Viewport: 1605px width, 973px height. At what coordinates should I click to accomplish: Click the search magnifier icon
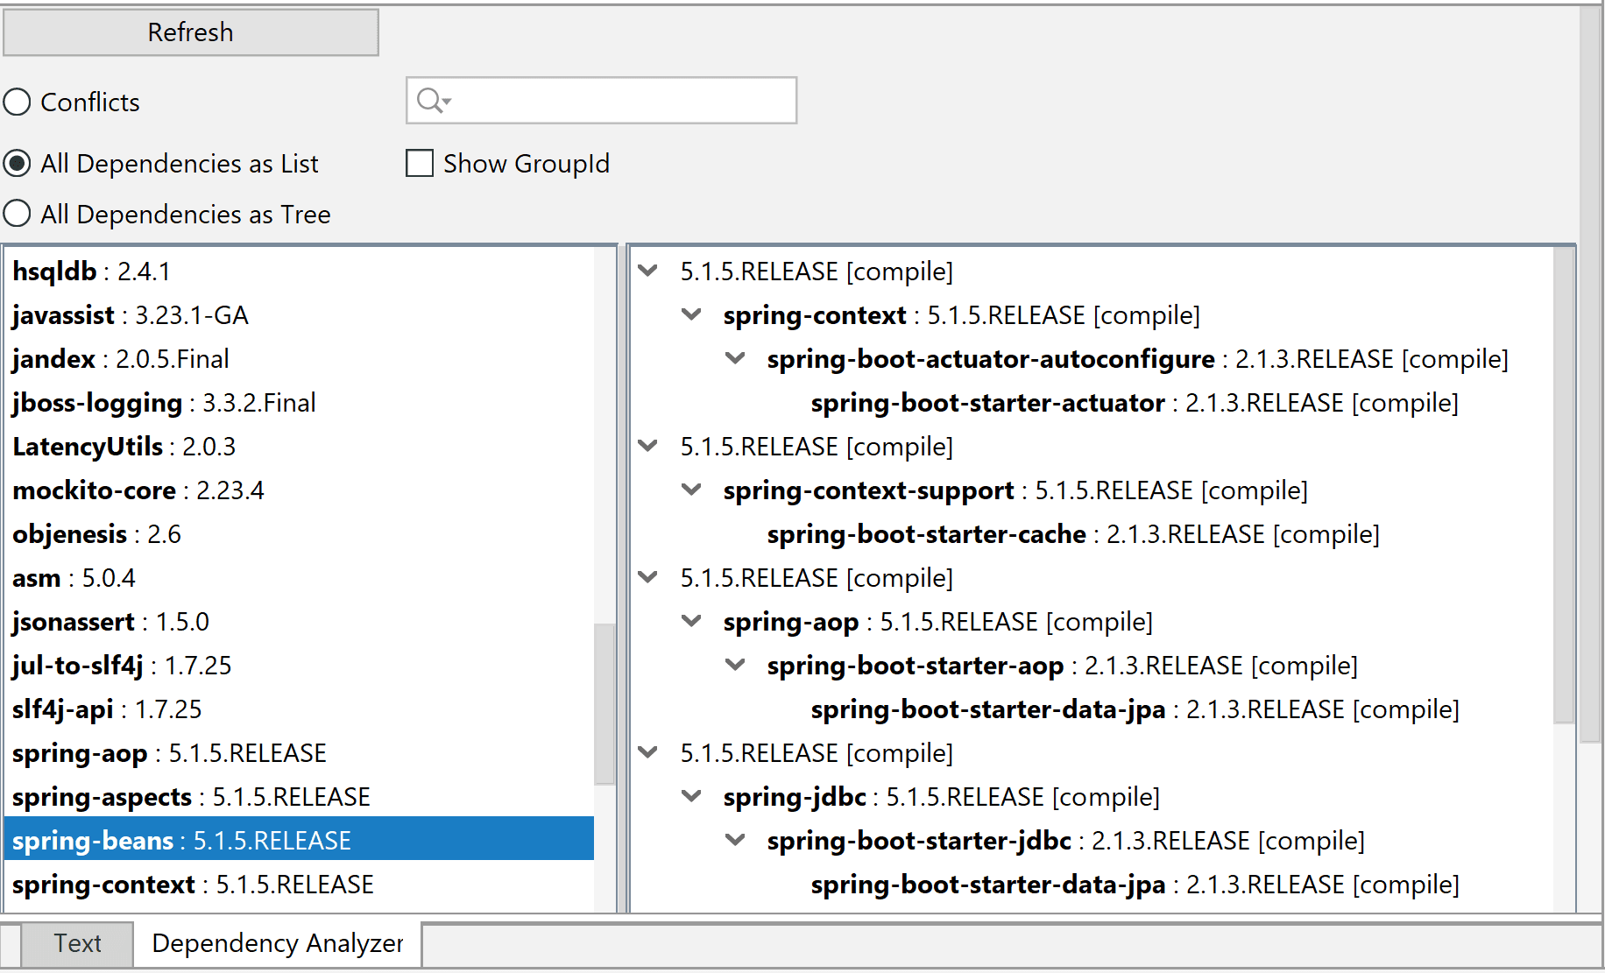431,101
